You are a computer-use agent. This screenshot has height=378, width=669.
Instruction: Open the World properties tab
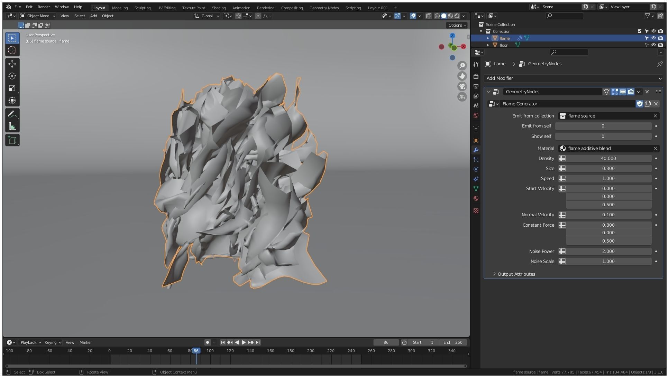(476, 115)
